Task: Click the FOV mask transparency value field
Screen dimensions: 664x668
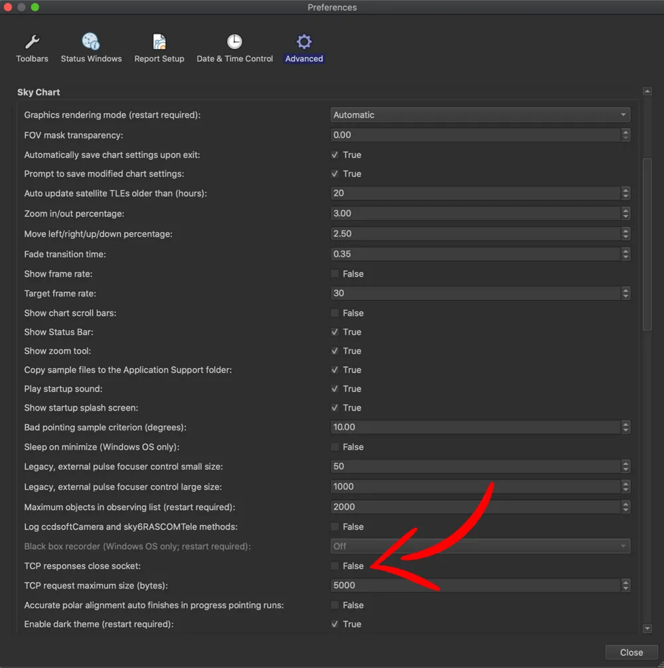Action: click(x=475, y=135)
